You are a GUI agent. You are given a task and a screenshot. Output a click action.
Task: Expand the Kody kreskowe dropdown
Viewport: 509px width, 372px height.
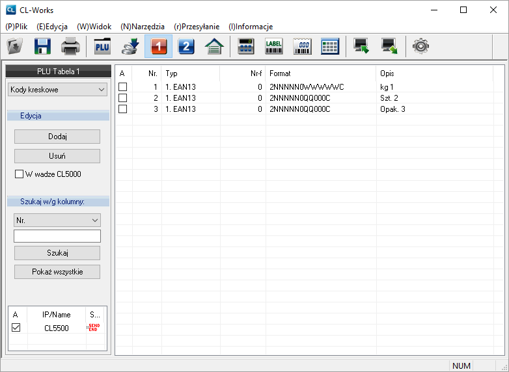[57, 90]
